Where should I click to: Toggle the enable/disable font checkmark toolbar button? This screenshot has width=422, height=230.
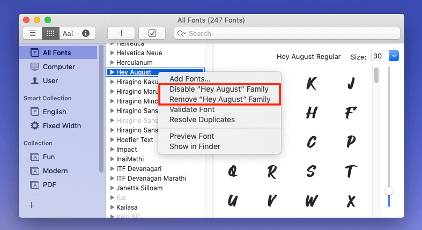(x=152, y=33)
